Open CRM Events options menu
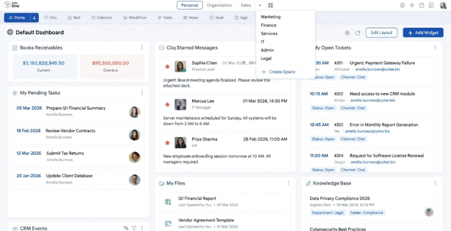This screenshot has width=451, height=231. 142,228
